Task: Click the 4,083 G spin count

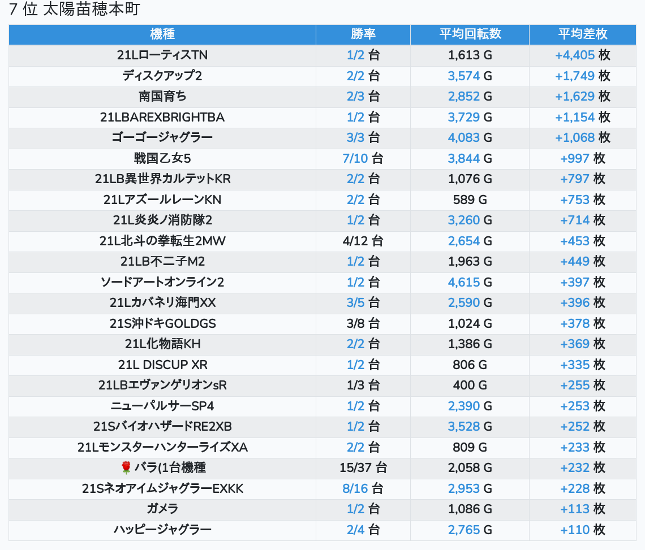Action: pyautogui.click(x=470, y=138)
